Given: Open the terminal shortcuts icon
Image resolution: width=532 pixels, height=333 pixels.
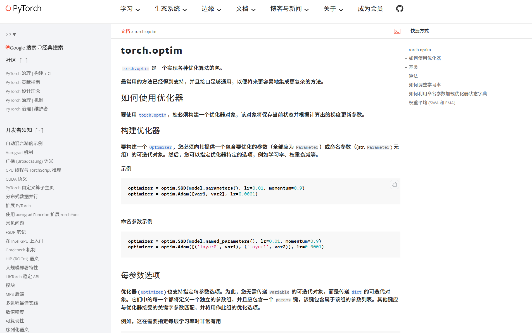Looking at the screenshot, I should point(397,31).
